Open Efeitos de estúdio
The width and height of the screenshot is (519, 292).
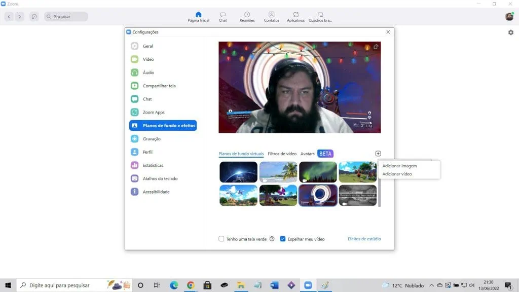(x=363, y=239)
